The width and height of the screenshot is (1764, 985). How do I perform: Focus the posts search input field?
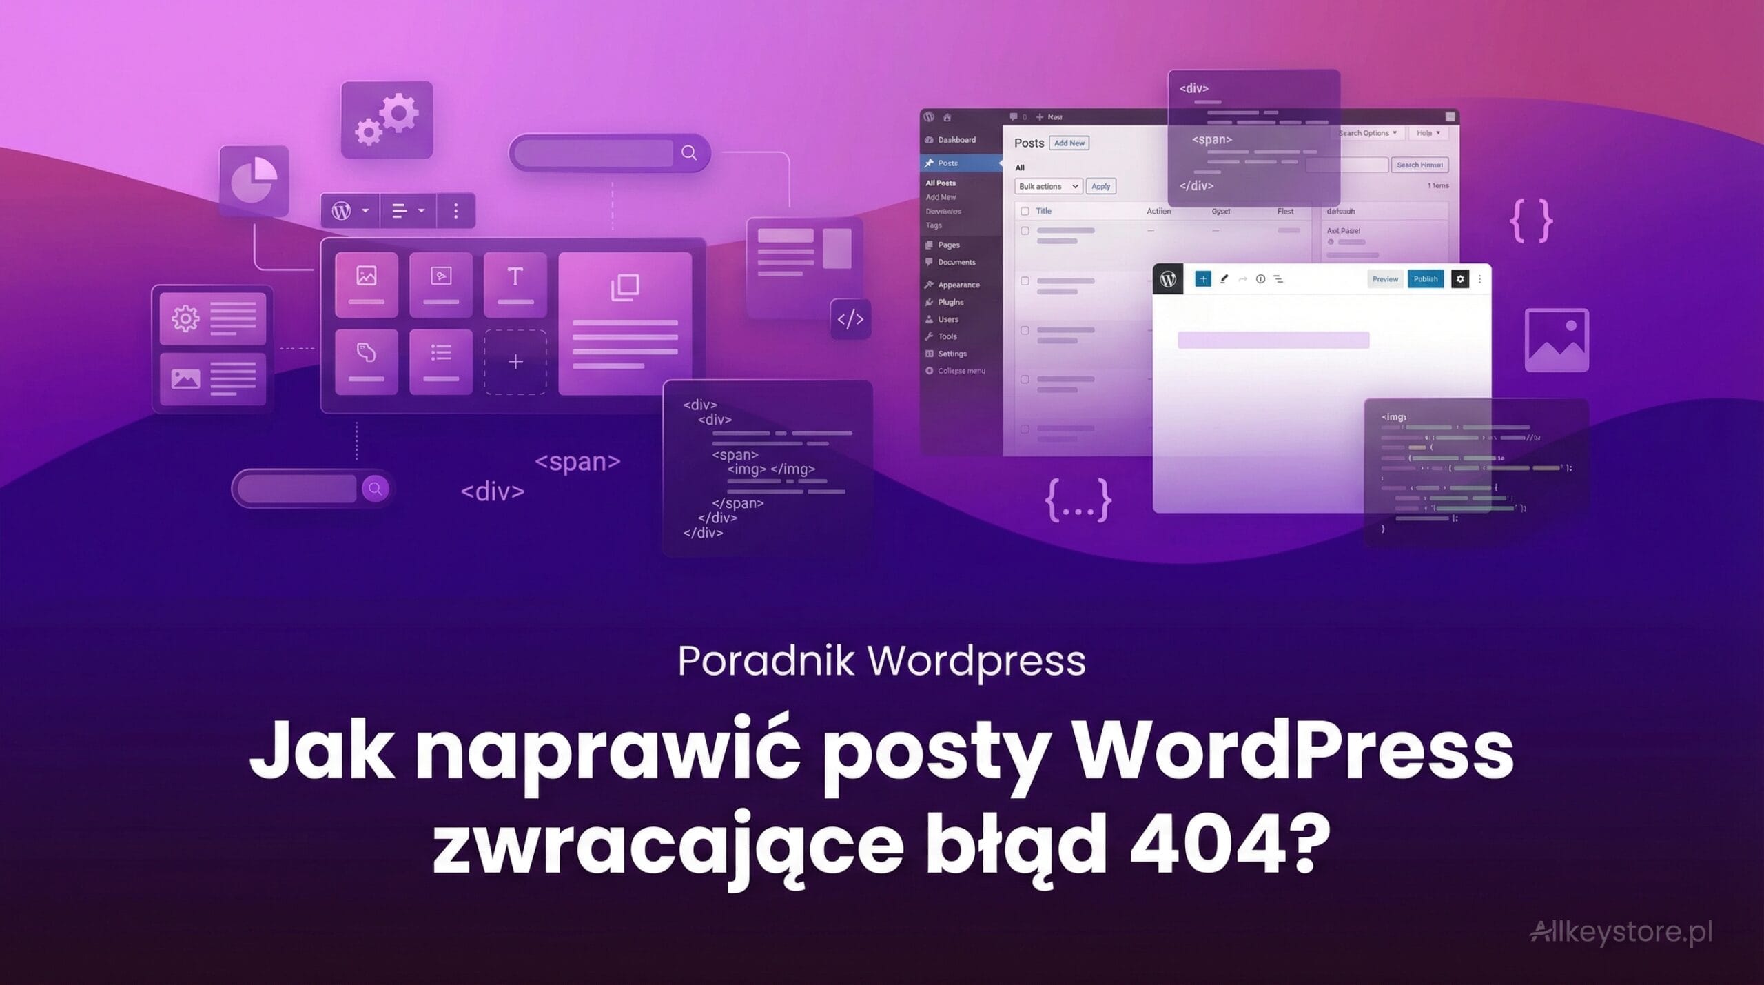pos(1346,165)
